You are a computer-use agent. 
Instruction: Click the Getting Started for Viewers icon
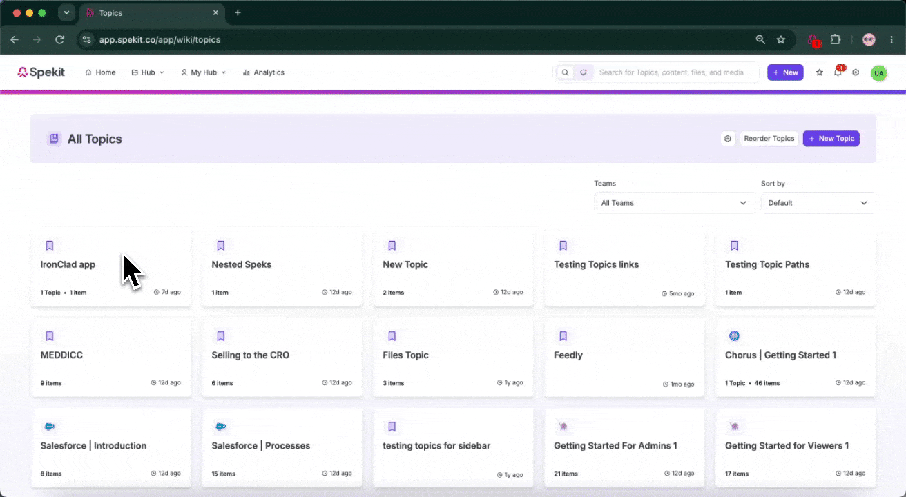(x=735, y=427)
